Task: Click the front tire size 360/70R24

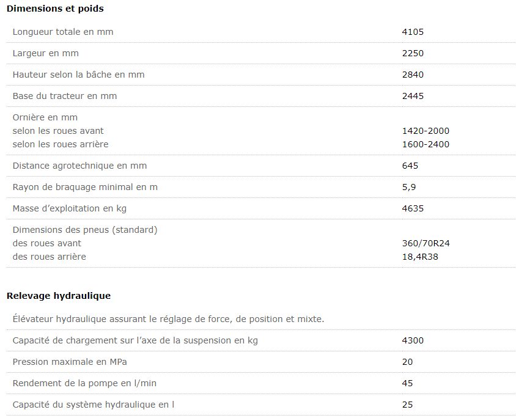Action: coord(426,243)
